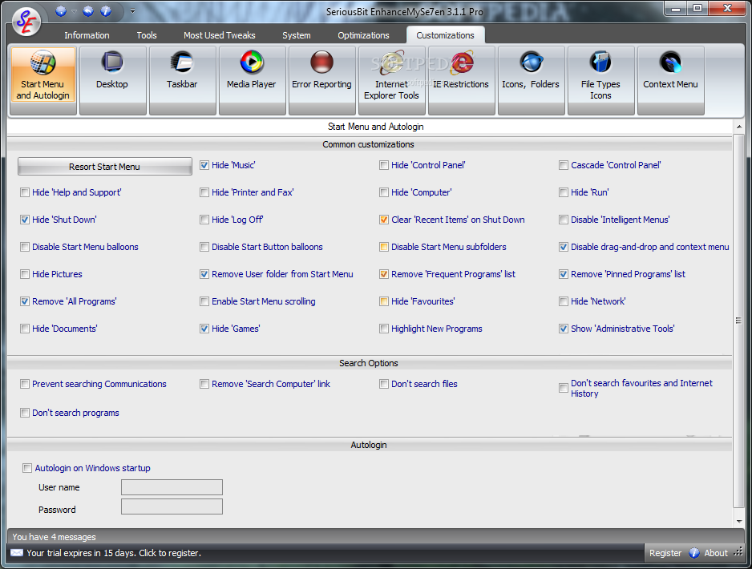Screen dimensions: 752x569
Task: Click the Resort Start Menu button
Action: click(104, 167)
